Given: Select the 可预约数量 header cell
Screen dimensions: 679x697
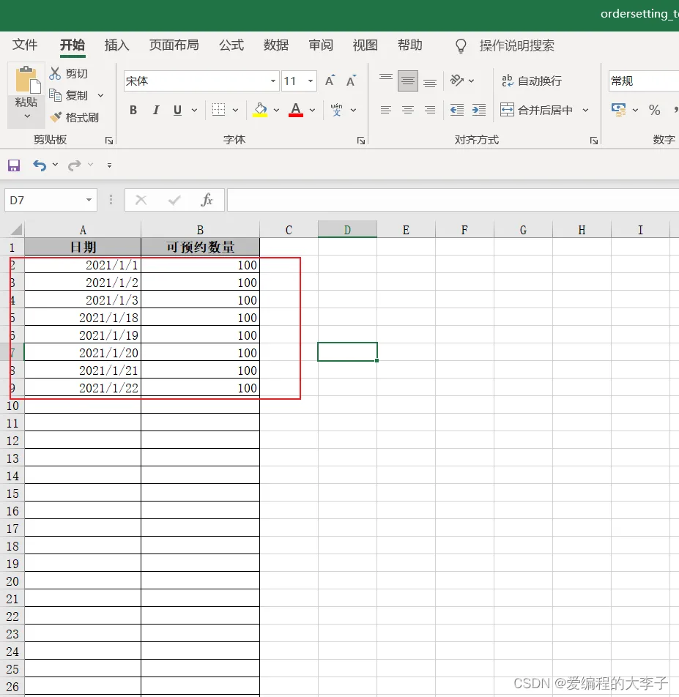Looking at the screenshot, I should 200,247.
